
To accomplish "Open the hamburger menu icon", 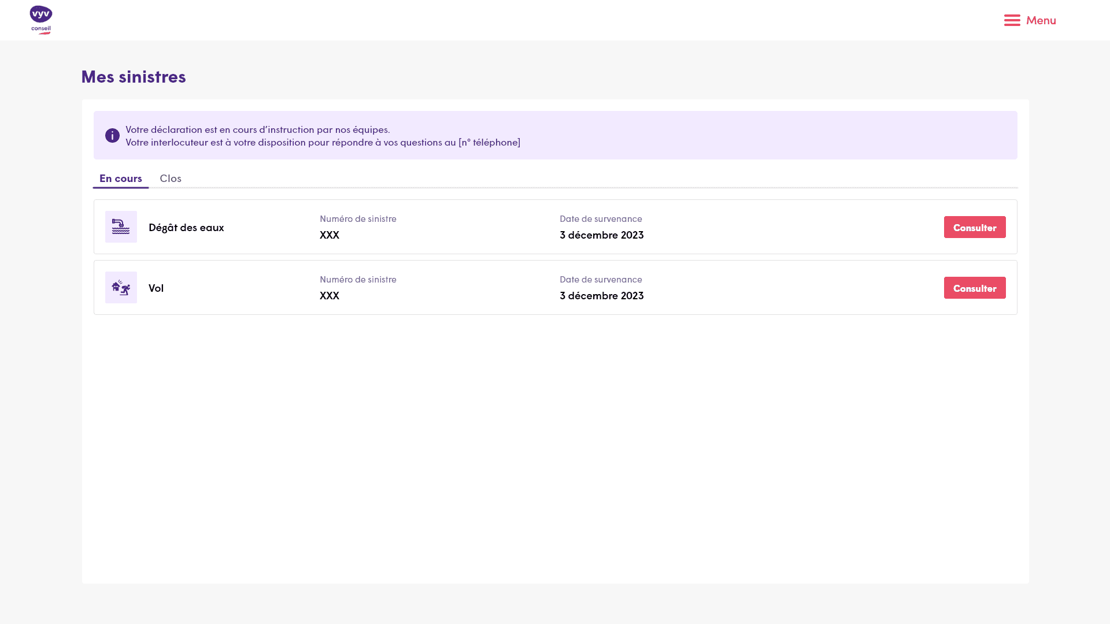I will pyautogui.click(x=1012, y=20).
